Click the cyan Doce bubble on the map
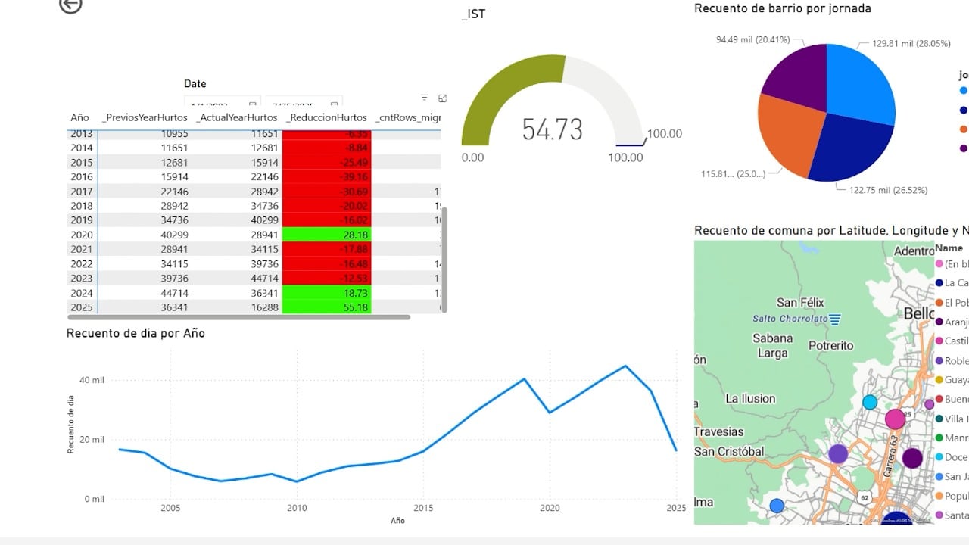 tap(870, 402)
